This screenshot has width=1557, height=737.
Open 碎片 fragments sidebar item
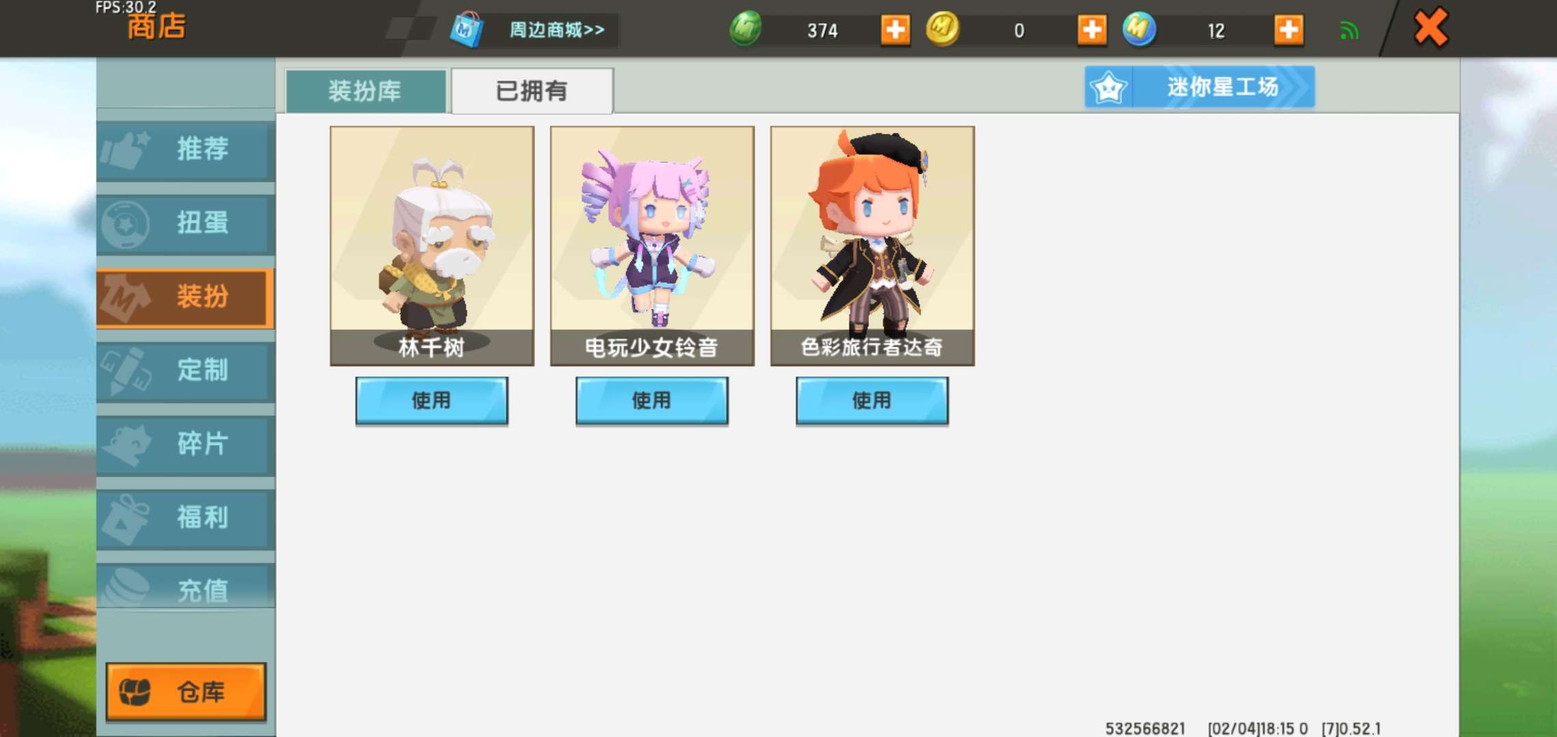[x=186, y=444]
